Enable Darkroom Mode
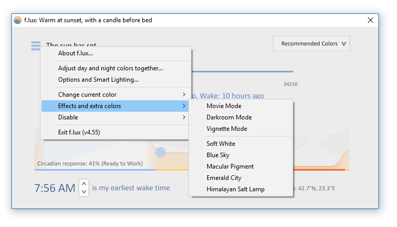 pos(241,117)
